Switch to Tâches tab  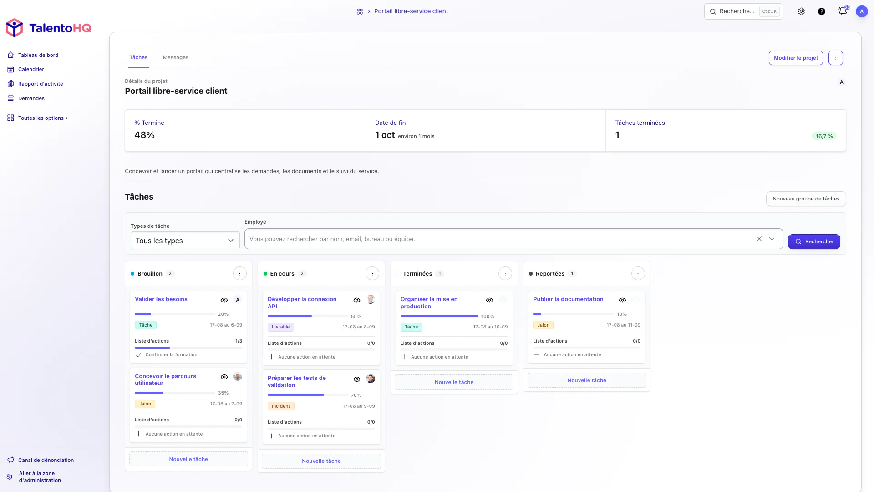(138, 57)
